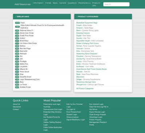Open the Credit Pros Portal entry
Screen dimensions: 145x133
coord(26,36)
